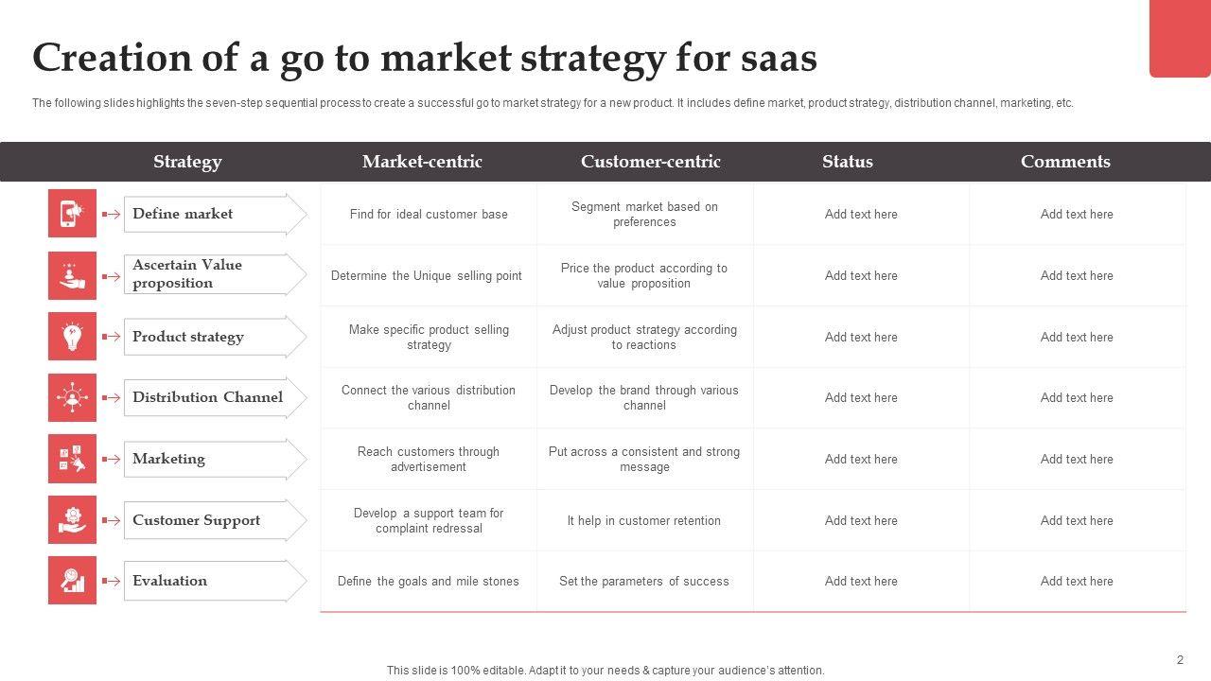
Task: Select the Customer Support gear-hand icon
Action: 72,520
